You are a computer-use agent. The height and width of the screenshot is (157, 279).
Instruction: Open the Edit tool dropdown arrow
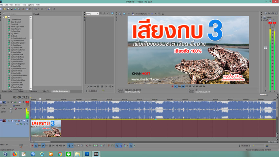click(72, 146)
